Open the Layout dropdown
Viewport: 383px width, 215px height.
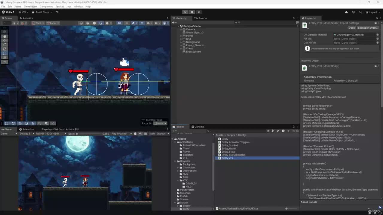point(373,12)
